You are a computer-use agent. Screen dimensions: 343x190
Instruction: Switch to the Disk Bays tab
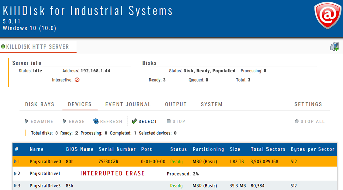(x=40, y=104)
